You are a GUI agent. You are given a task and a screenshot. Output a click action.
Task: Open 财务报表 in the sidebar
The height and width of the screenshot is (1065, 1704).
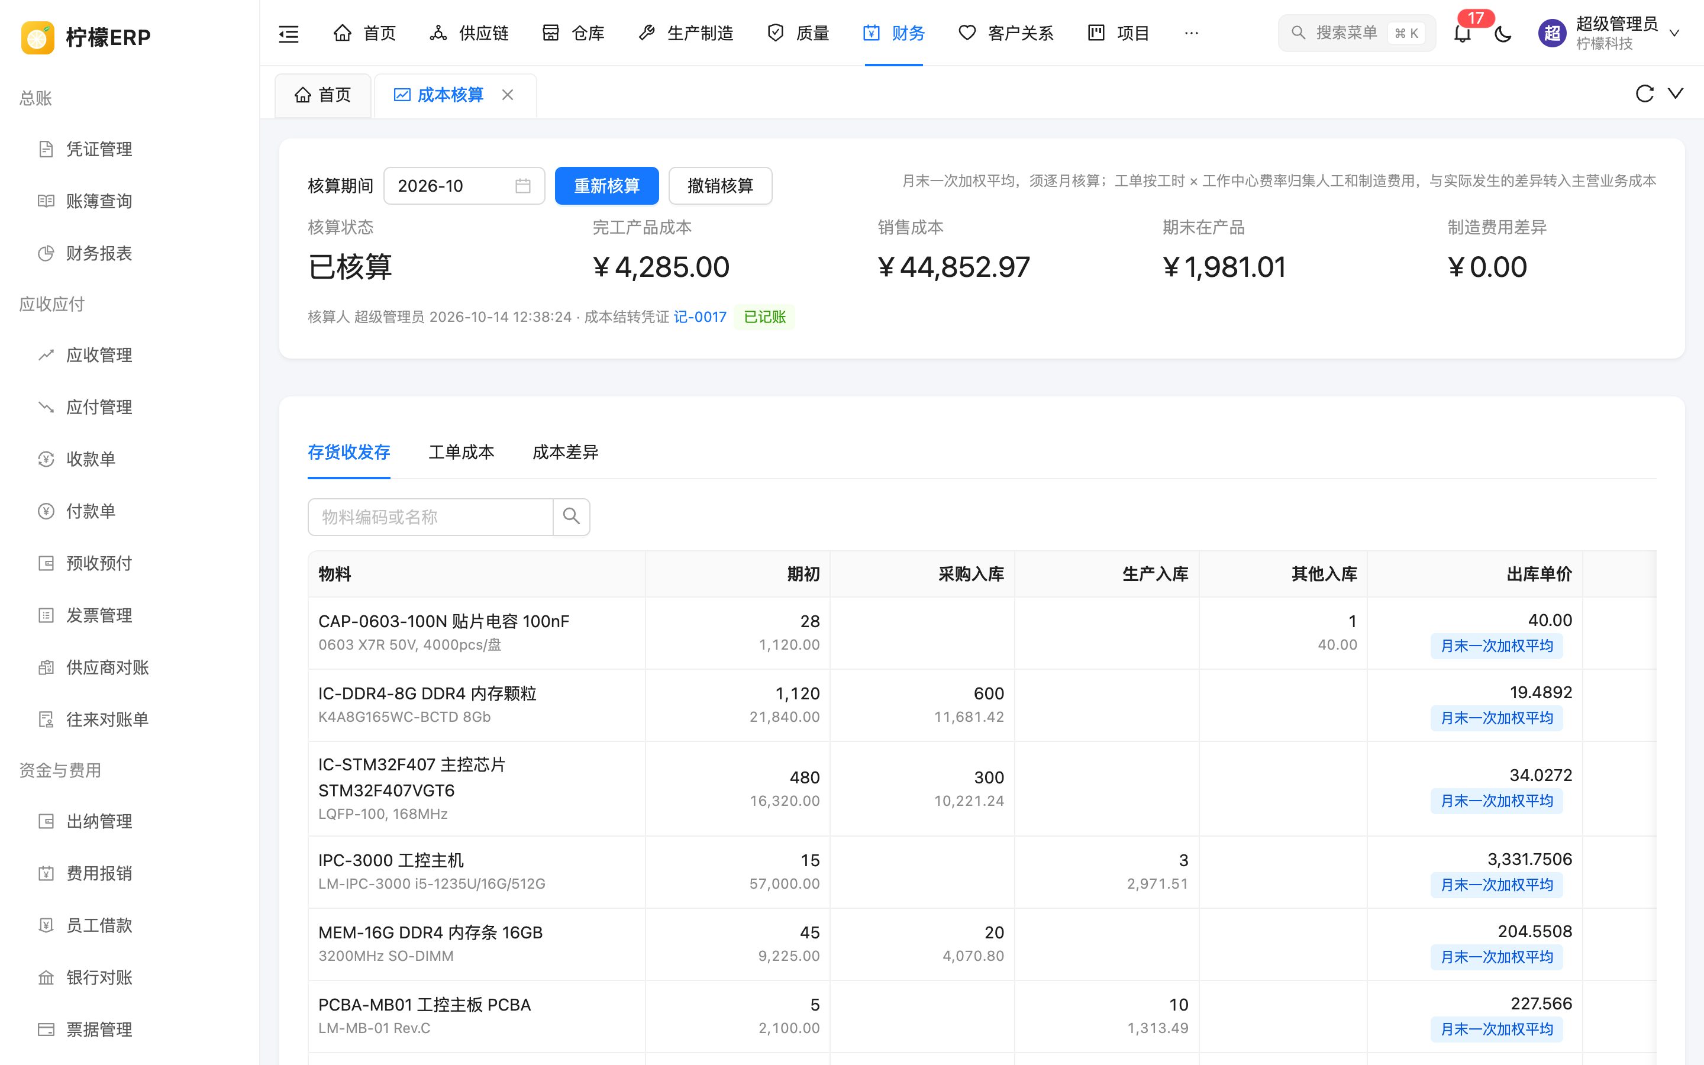pyautogui.click(x=99, y=254)
